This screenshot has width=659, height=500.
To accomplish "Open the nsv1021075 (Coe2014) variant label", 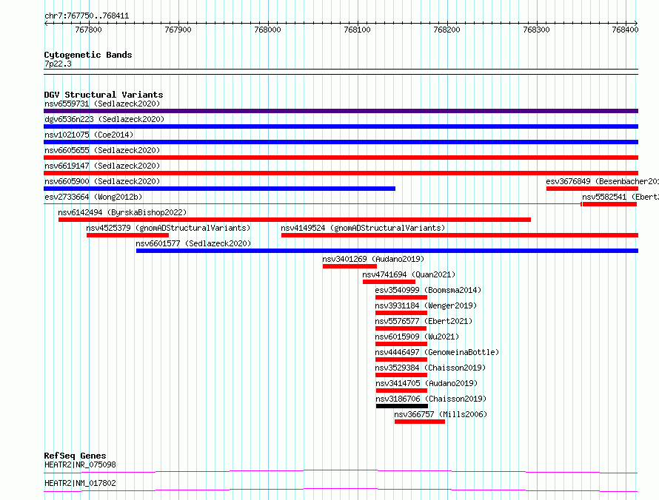I will (89, 135).
